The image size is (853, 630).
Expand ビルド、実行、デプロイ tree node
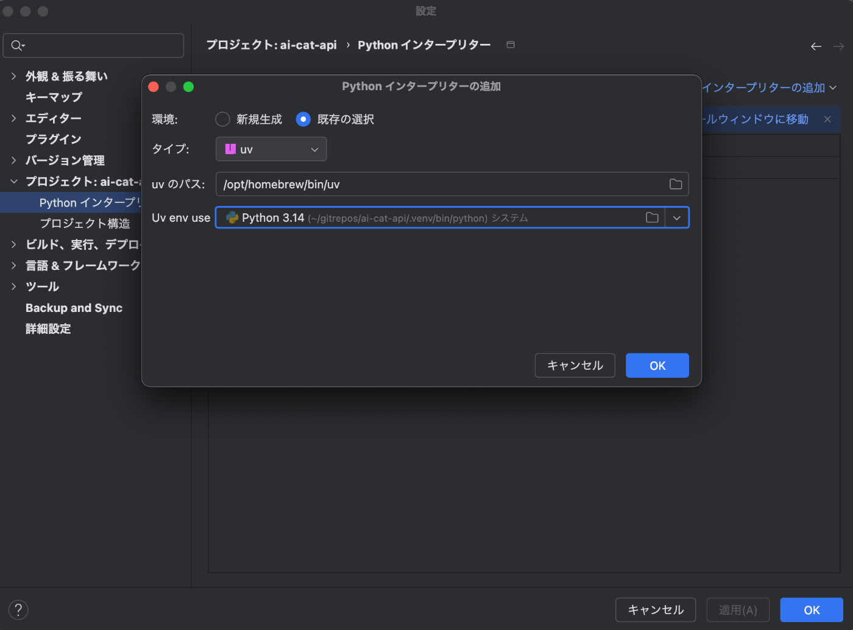pyautogui.click(x=13, y=244)
